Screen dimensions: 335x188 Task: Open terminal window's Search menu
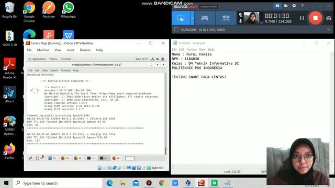click(54, 70)
